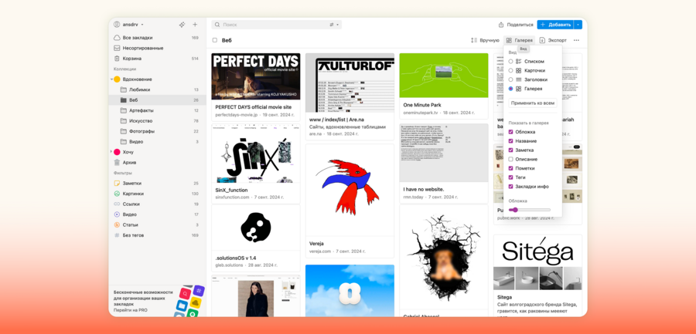Click the Добавить button

[x=555, y=25]
